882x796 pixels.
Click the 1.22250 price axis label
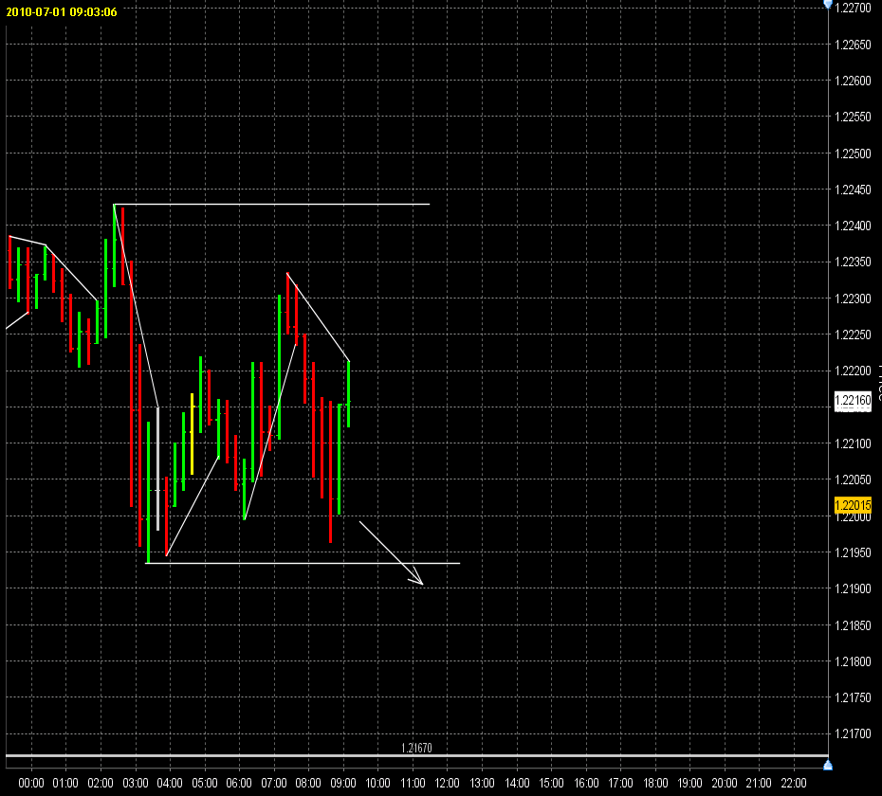[x=854, y=335]
